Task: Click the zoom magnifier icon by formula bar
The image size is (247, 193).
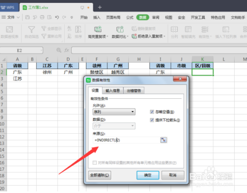Action: pyautogui.click(x=59, y=50)
